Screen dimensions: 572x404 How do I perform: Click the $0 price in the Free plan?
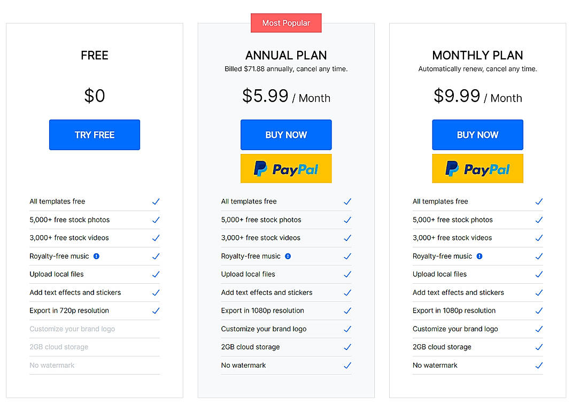click(x=95, y=96)
